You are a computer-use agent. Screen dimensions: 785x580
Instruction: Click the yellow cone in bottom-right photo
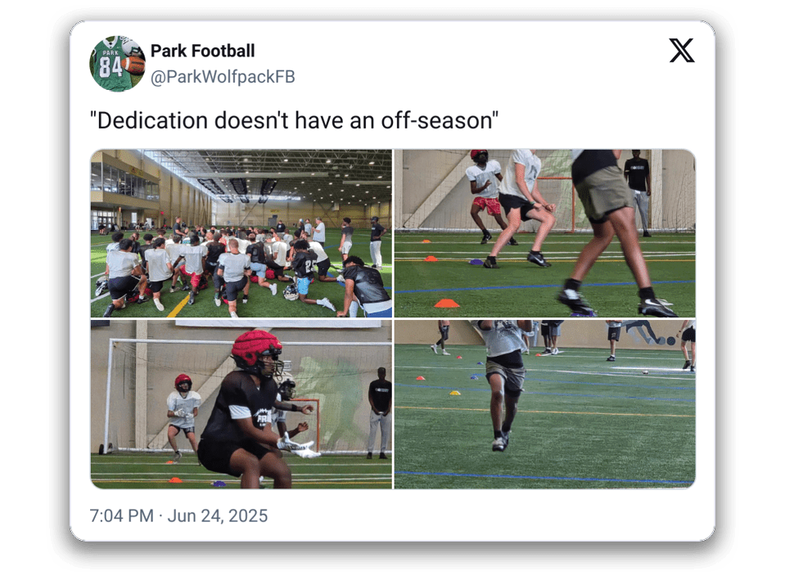[454, 393]
